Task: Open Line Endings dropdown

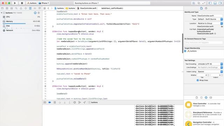Action: click(210, 68)
